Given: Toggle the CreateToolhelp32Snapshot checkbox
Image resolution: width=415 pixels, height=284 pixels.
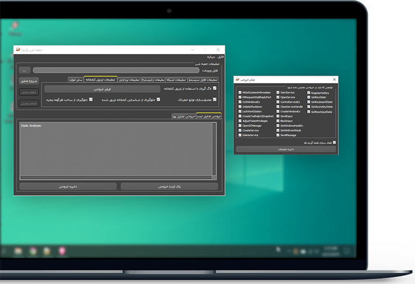Looking at the screenshot, I should pos(240,116).
